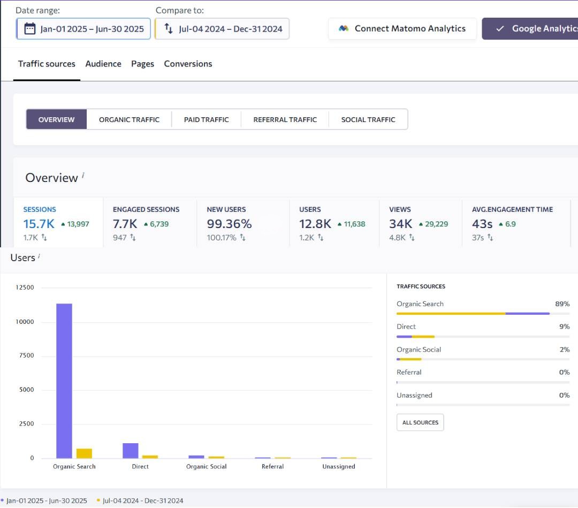Click the All Sources button

420,422
